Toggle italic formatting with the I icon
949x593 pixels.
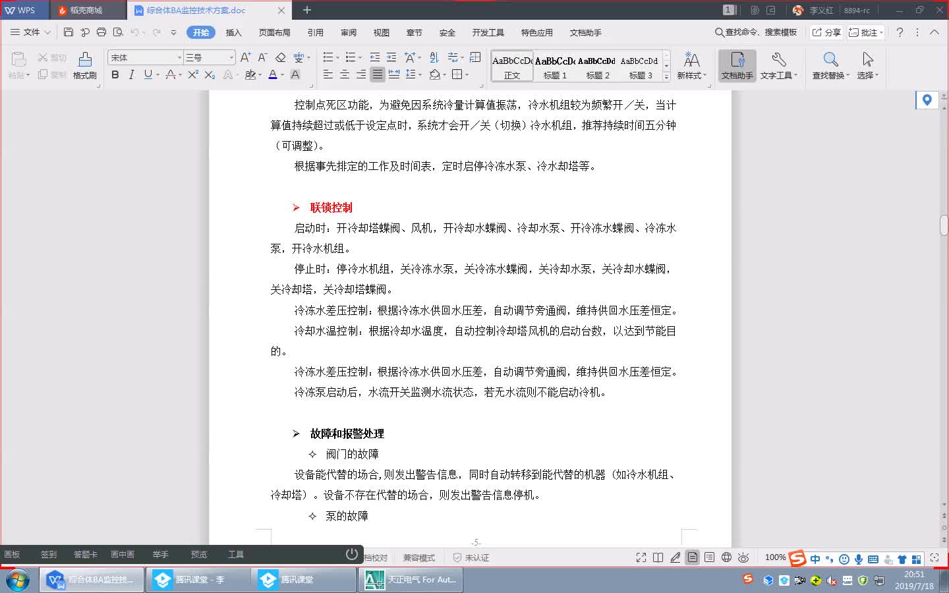coord(131,74)
